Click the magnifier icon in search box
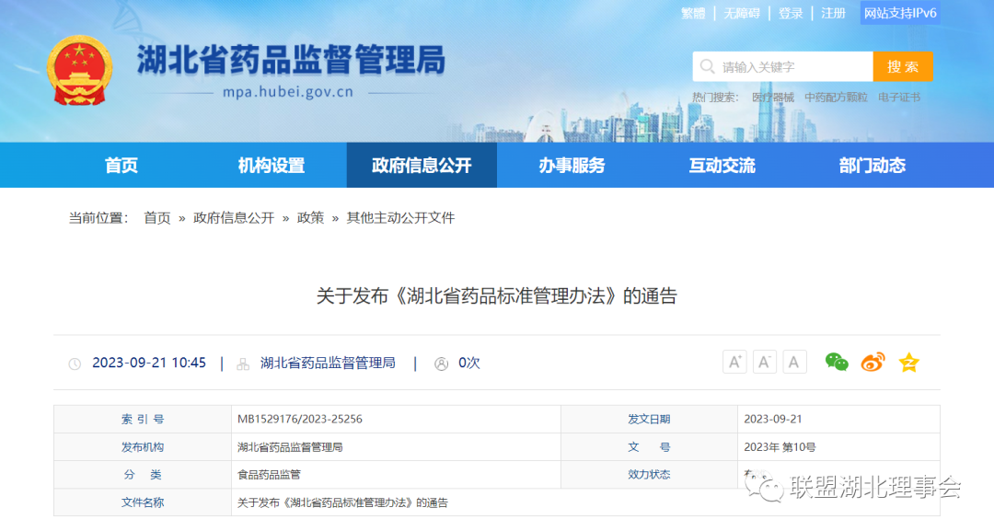 (707, 67)
